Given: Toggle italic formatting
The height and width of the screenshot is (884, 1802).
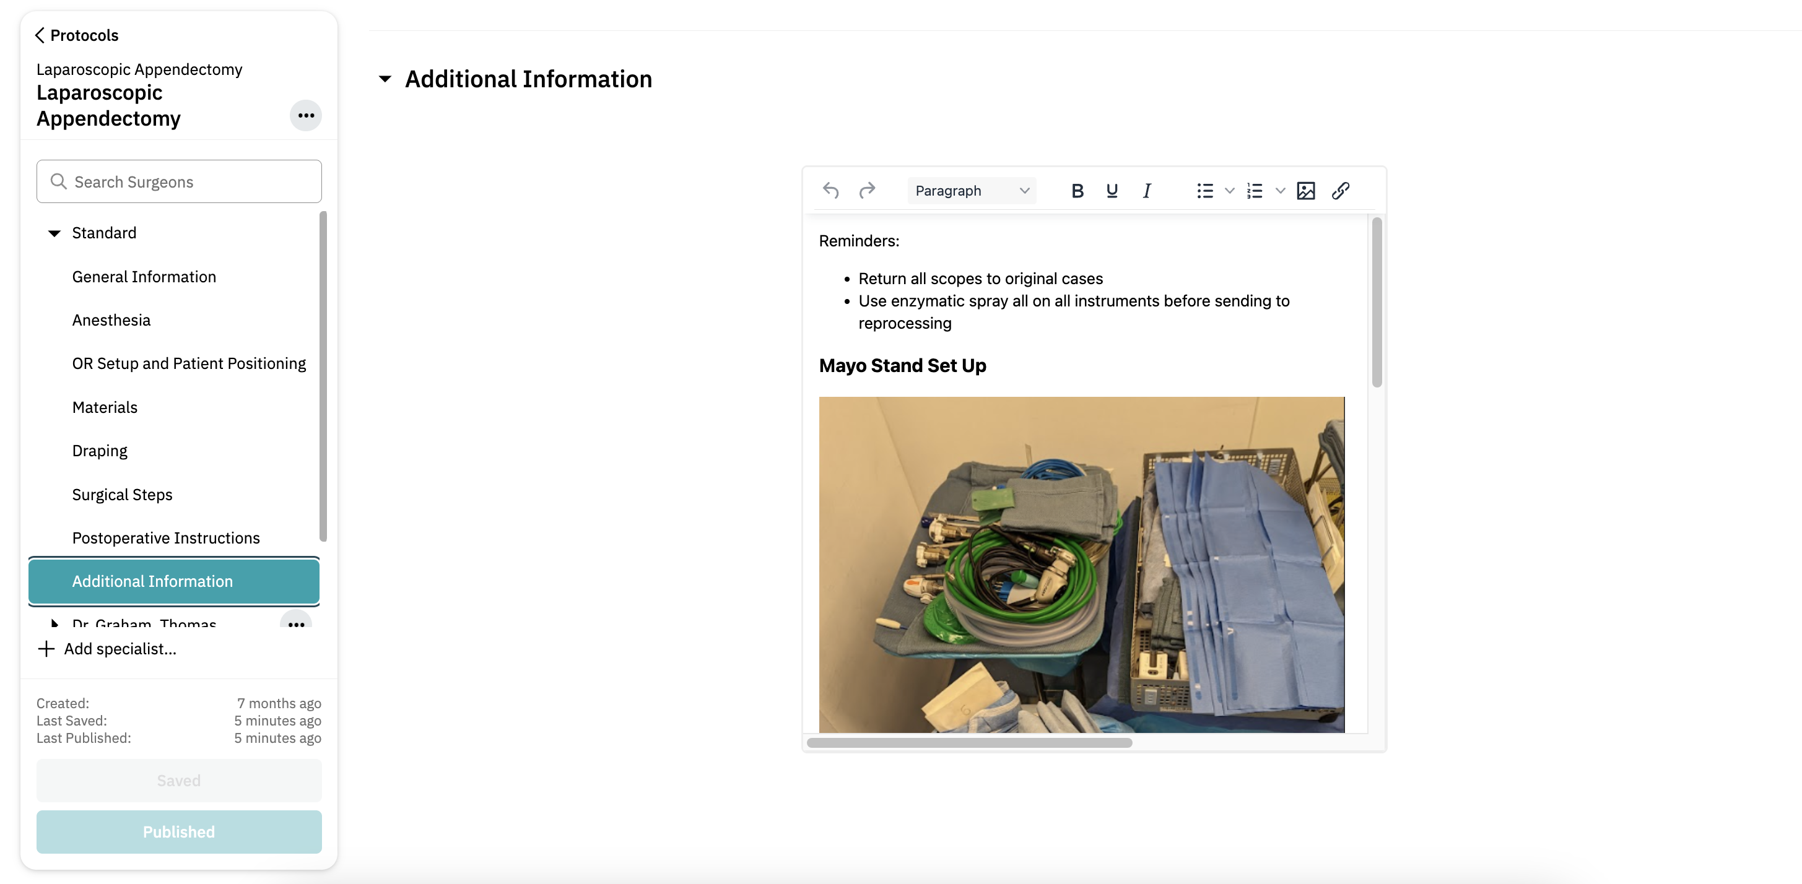Looking at the screenshot, I should 1147,190.
